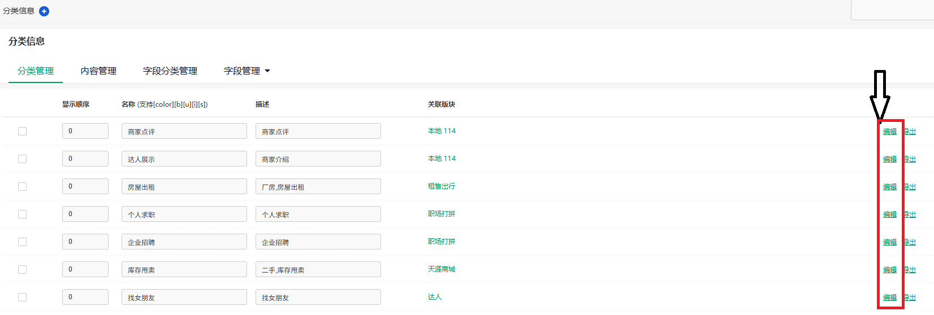Focus the display order field for 达人展示
The height and width of the screenshot is (315, 934).
click(85, 159)
